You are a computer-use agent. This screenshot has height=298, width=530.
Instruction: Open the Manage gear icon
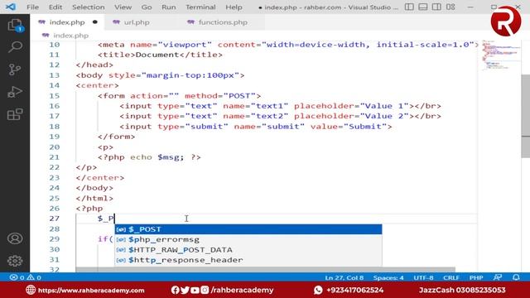point(15,261)
